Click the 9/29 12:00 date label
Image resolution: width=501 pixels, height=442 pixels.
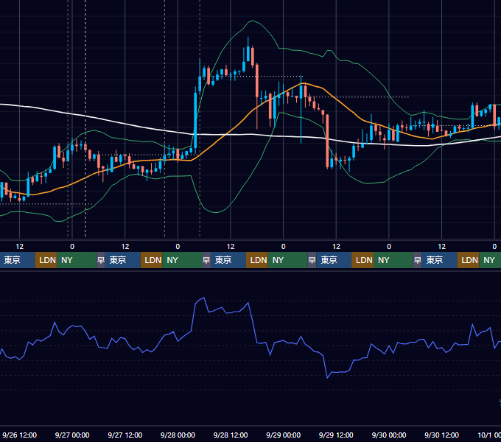(336, 435)
